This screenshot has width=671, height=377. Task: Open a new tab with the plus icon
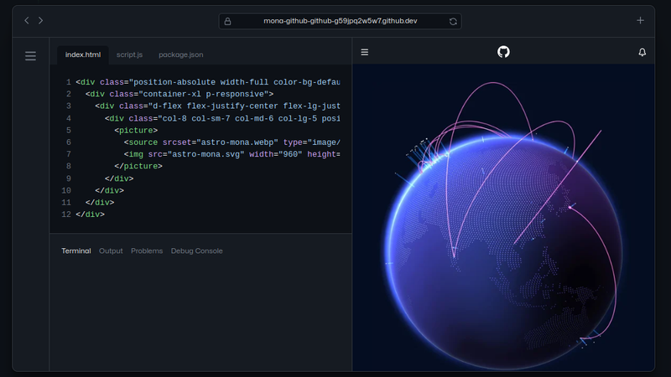[640, 20]
